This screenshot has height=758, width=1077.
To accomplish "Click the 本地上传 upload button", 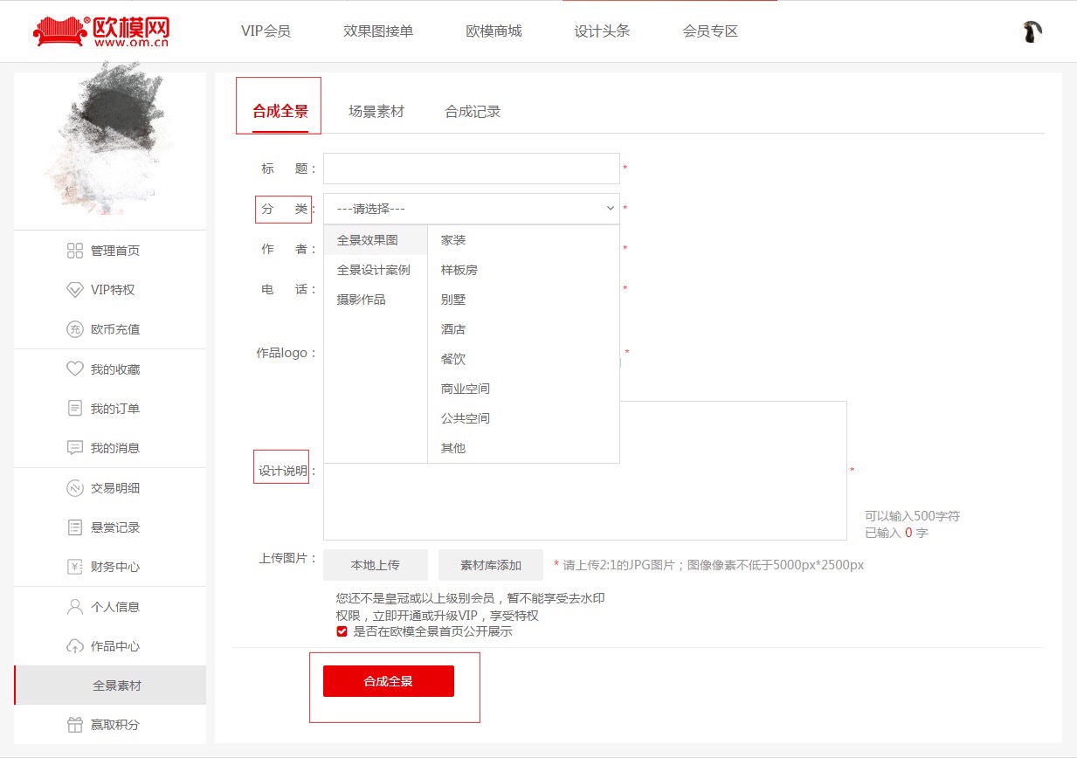I will coord(375,565).
